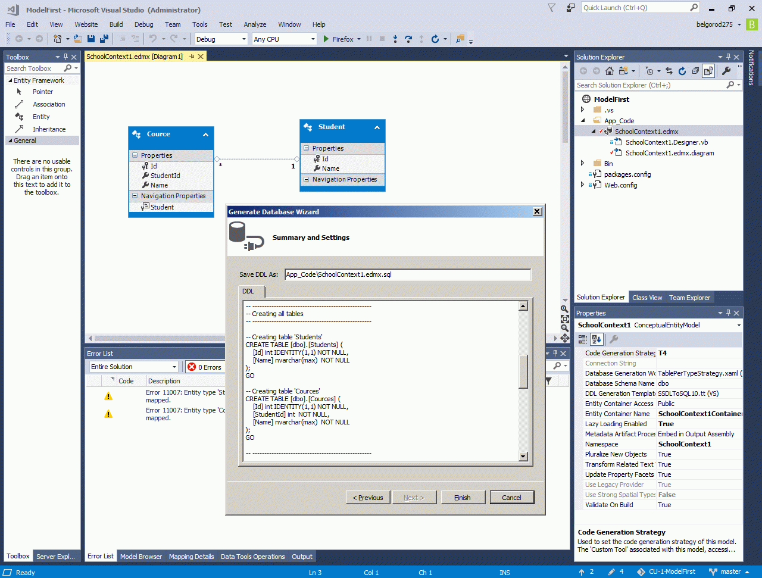This screenshot has height=578, width=762.
Task: Select the Entity tool in Toolbox
Action: [41, 117]
